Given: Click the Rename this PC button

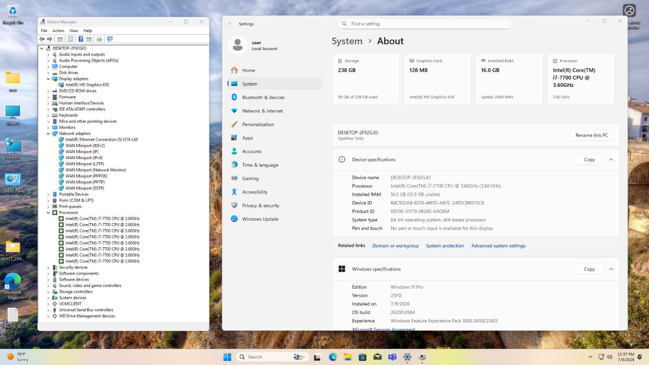Looking at the screenshot, I should coord(591,135).
